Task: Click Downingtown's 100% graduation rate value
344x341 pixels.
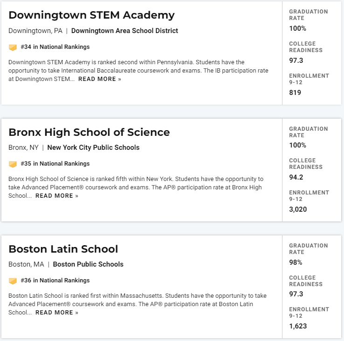Action: click(297, 28)
